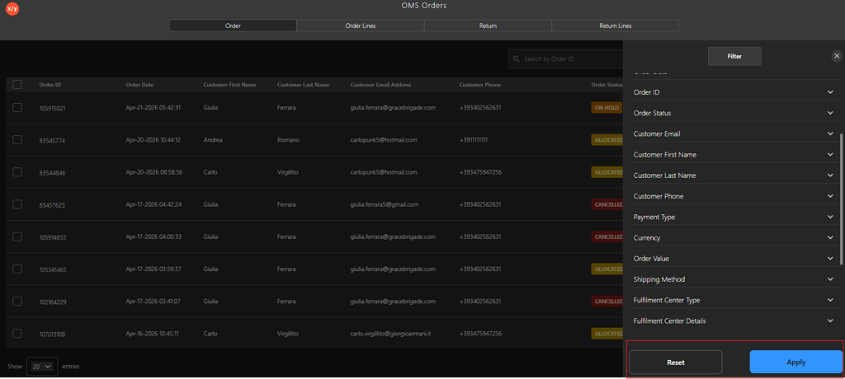
Task: Click last name Romano
Action: (288, 140)
